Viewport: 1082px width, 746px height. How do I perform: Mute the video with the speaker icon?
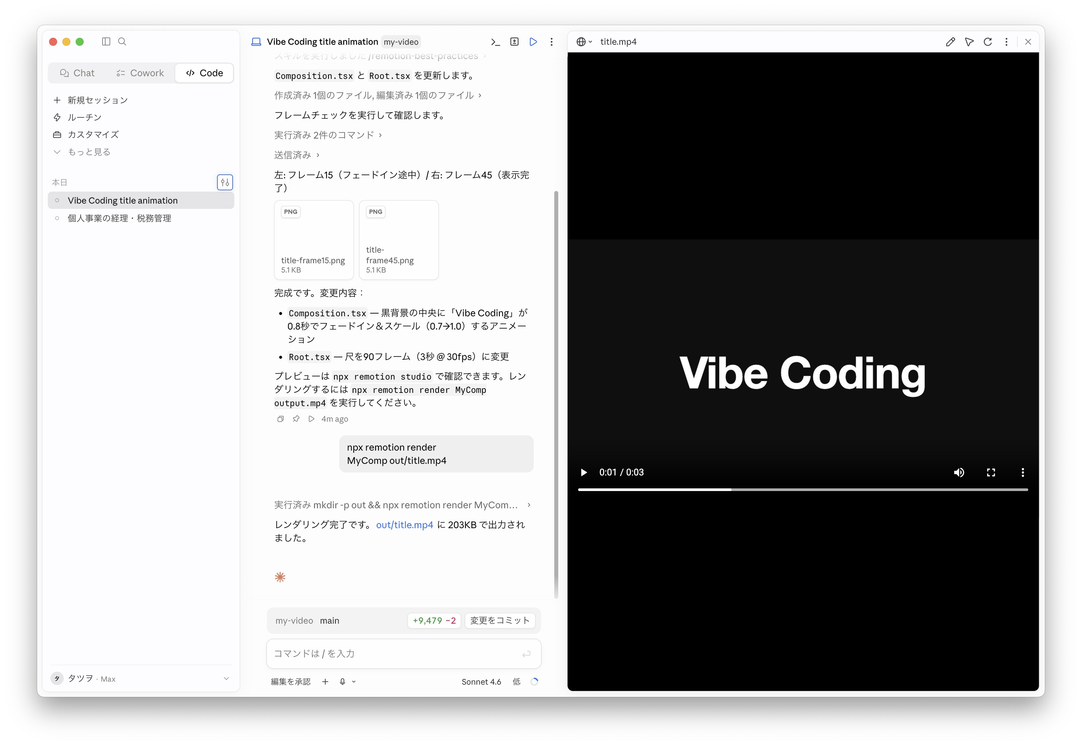click(959, 472)
